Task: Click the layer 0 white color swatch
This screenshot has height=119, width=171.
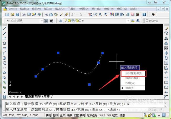Action: pos(80,21)
